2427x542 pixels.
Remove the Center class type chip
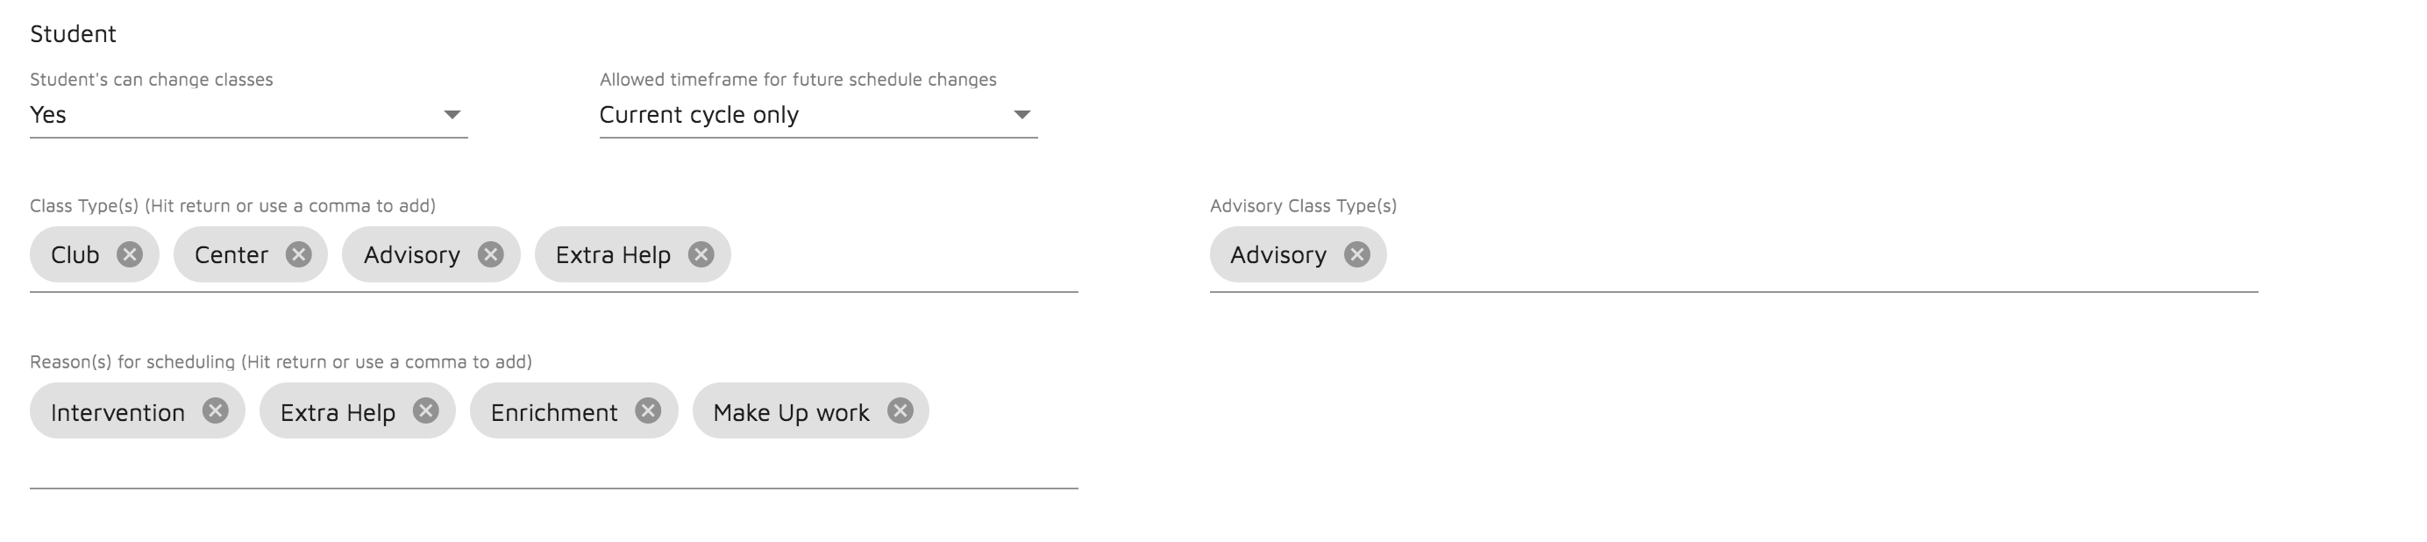[x=299, y=254]
